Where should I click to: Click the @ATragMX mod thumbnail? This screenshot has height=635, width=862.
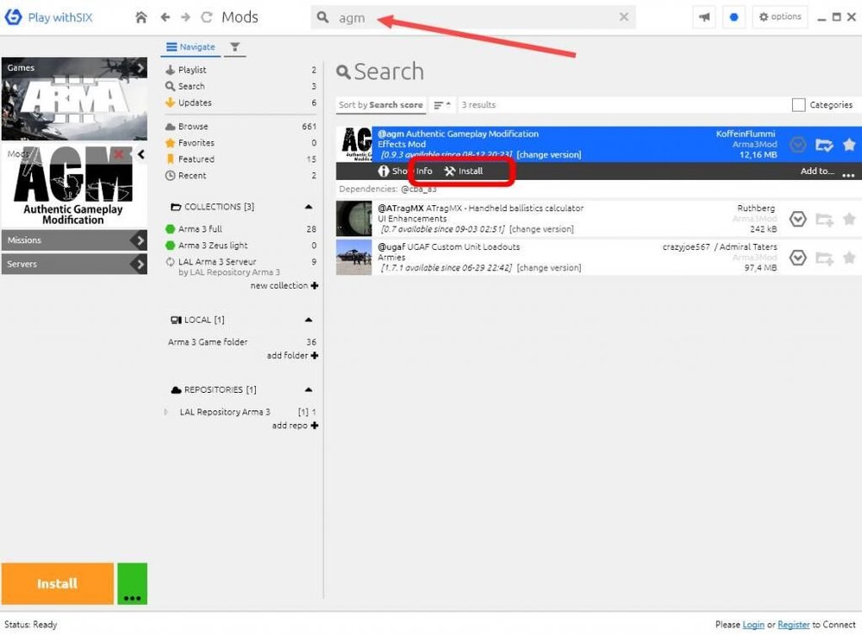tap(354, 219)
